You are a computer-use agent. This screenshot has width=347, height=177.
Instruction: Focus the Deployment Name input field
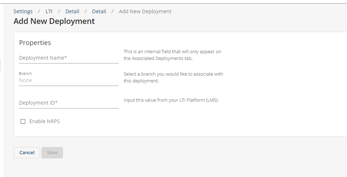(x=69, y=58)
